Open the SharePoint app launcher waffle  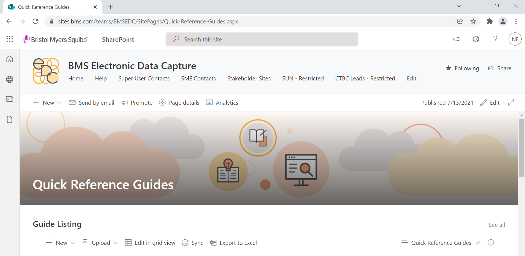tap(10, 39)
